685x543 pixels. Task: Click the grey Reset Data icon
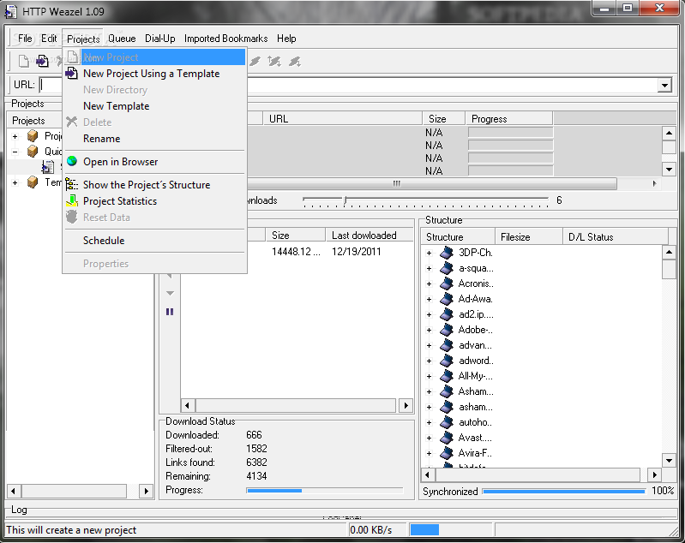pyautogui.click(x=72, y=217)
